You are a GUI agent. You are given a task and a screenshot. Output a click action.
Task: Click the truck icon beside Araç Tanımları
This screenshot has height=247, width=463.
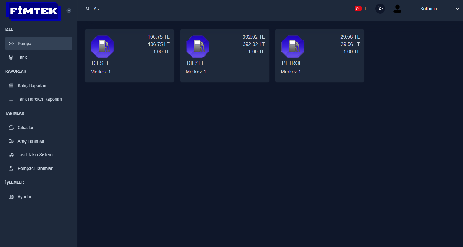(11, 141)
